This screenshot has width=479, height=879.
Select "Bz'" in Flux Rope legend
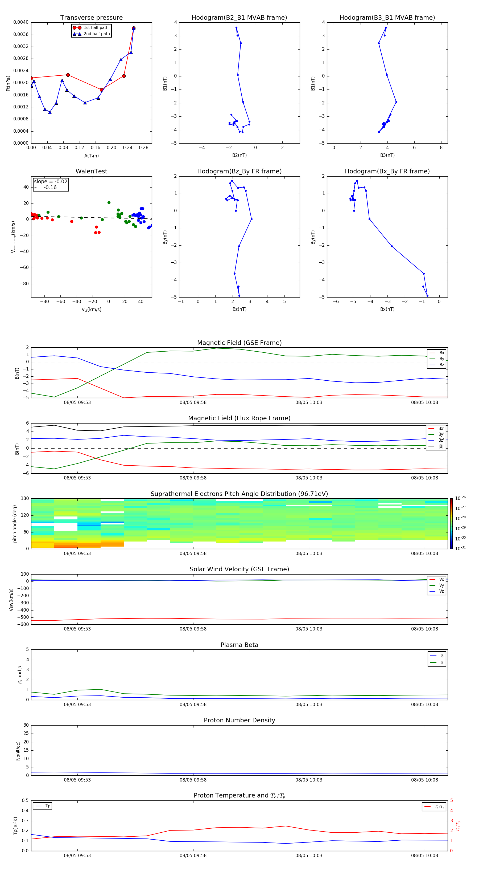pos(436,440)
